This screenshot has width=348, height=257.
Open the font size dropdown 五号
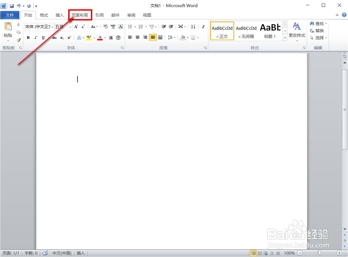point(70,27)
